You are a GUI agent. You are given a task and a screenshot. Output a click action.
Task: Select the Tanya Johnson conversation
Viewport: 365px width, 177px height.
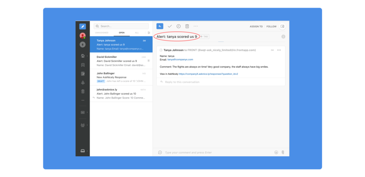[x=121, y=45]
